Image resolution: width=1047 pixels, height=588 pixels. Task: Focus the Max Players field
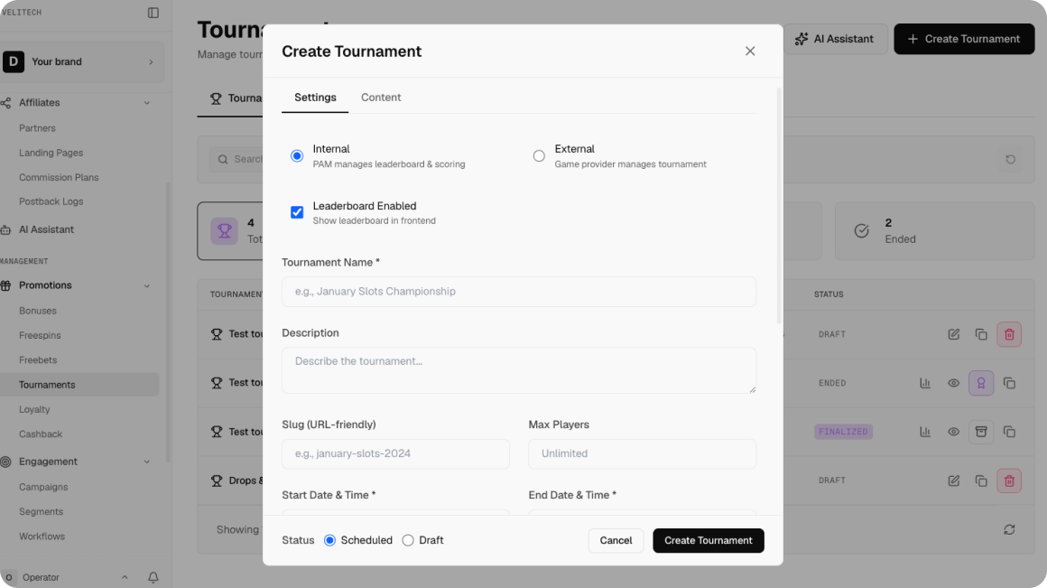[643, 453]
